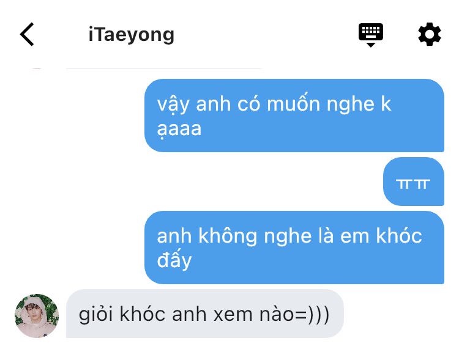Tap the gray reply "giỏi khóc anh xem nào"

click(x=204, y=314)
